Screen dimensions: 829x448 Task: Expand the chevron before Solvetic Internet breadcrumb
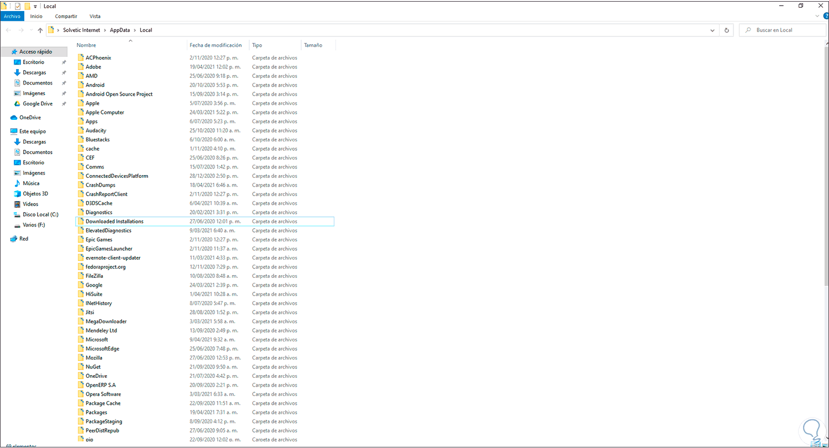(x=58, y=30)
